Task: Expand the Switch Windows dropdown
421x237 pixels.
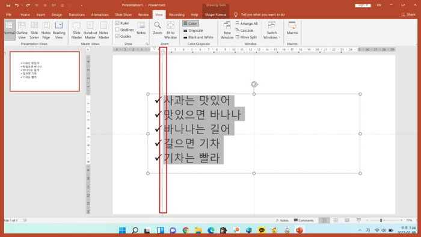Action: (x=272, y=30)
